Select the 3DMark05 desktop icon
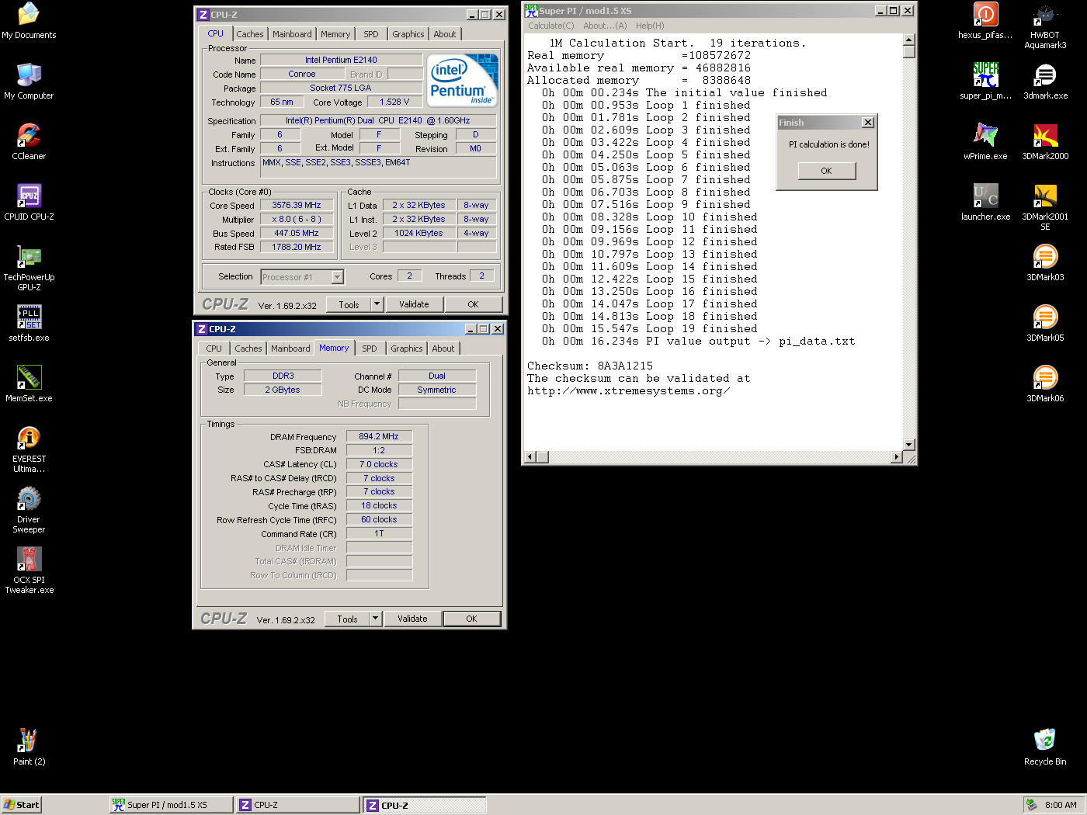This screenshot has height=815, width=1087. [1045, 324]
